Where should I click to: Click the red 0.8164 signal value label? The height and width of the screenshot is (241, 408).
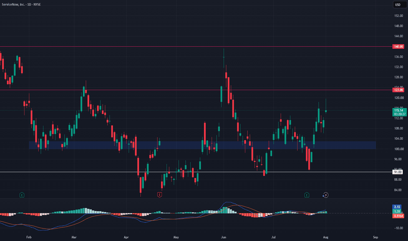398,216
